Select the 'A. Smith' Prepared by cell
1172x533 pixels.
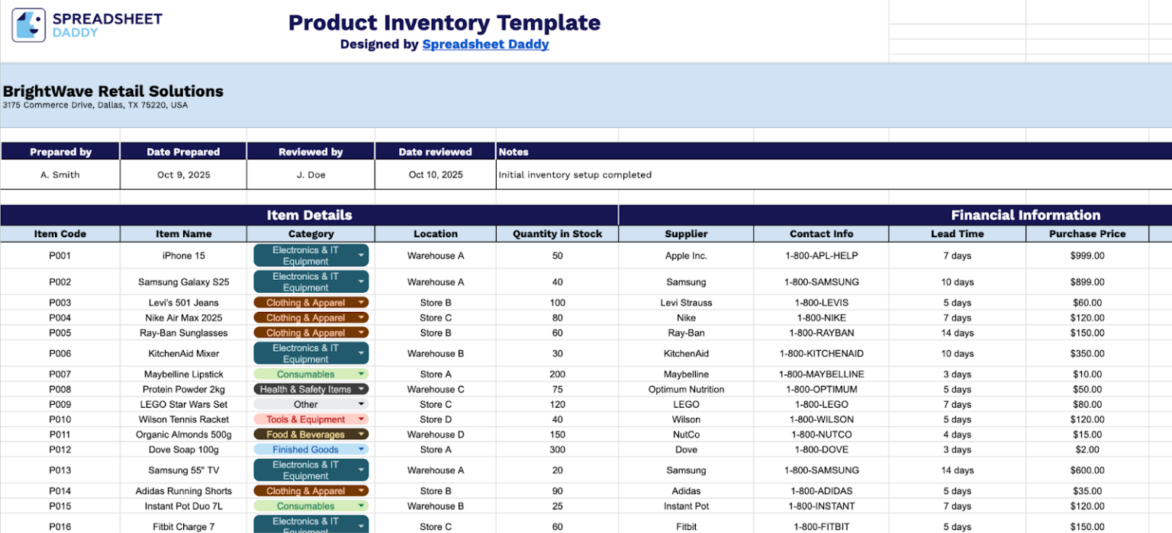click(60, 175)
